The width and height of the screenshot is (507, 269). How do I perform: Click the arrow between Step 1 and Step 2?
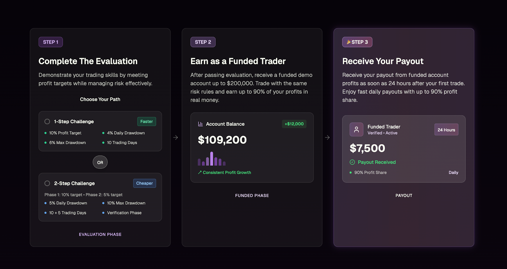176,138
